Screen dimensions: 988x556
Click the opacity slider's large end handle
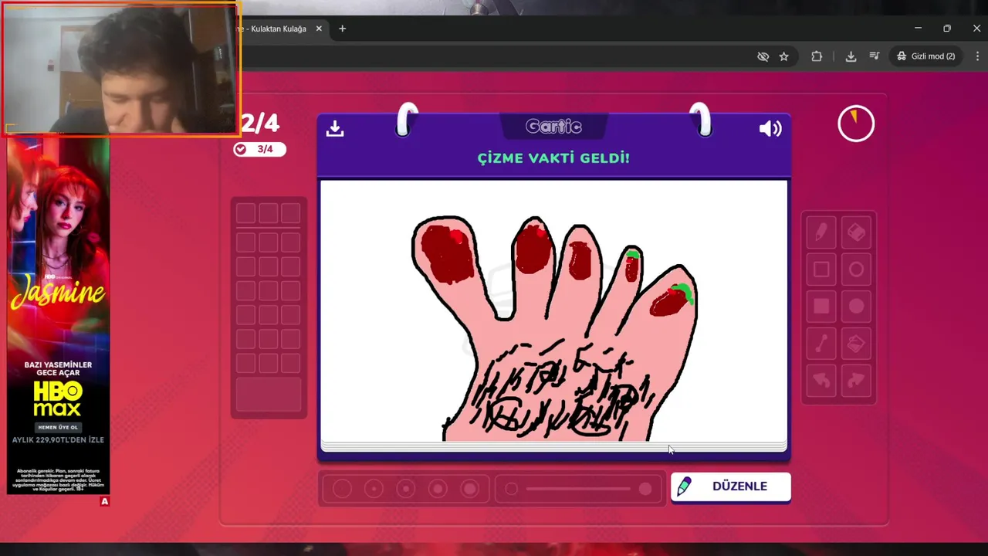coord(645,489)
